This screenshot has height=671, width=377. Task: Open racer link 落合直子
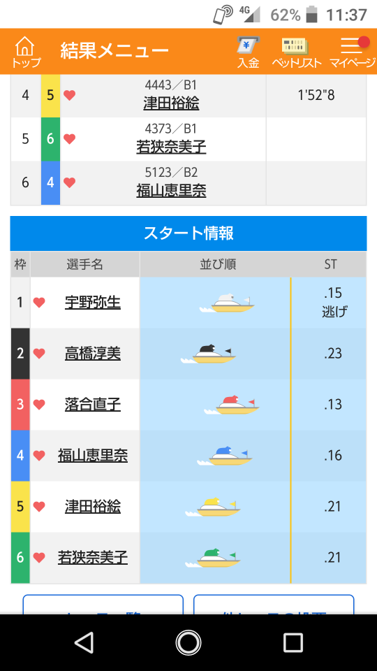93,405
